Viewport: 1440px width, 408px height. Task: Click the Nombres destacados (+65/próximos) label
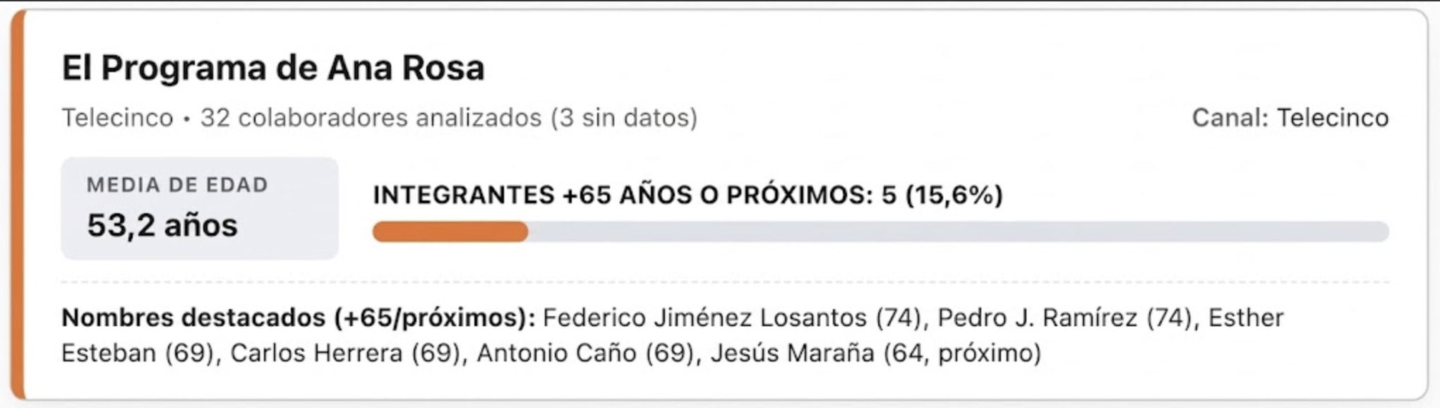(299, 318)
